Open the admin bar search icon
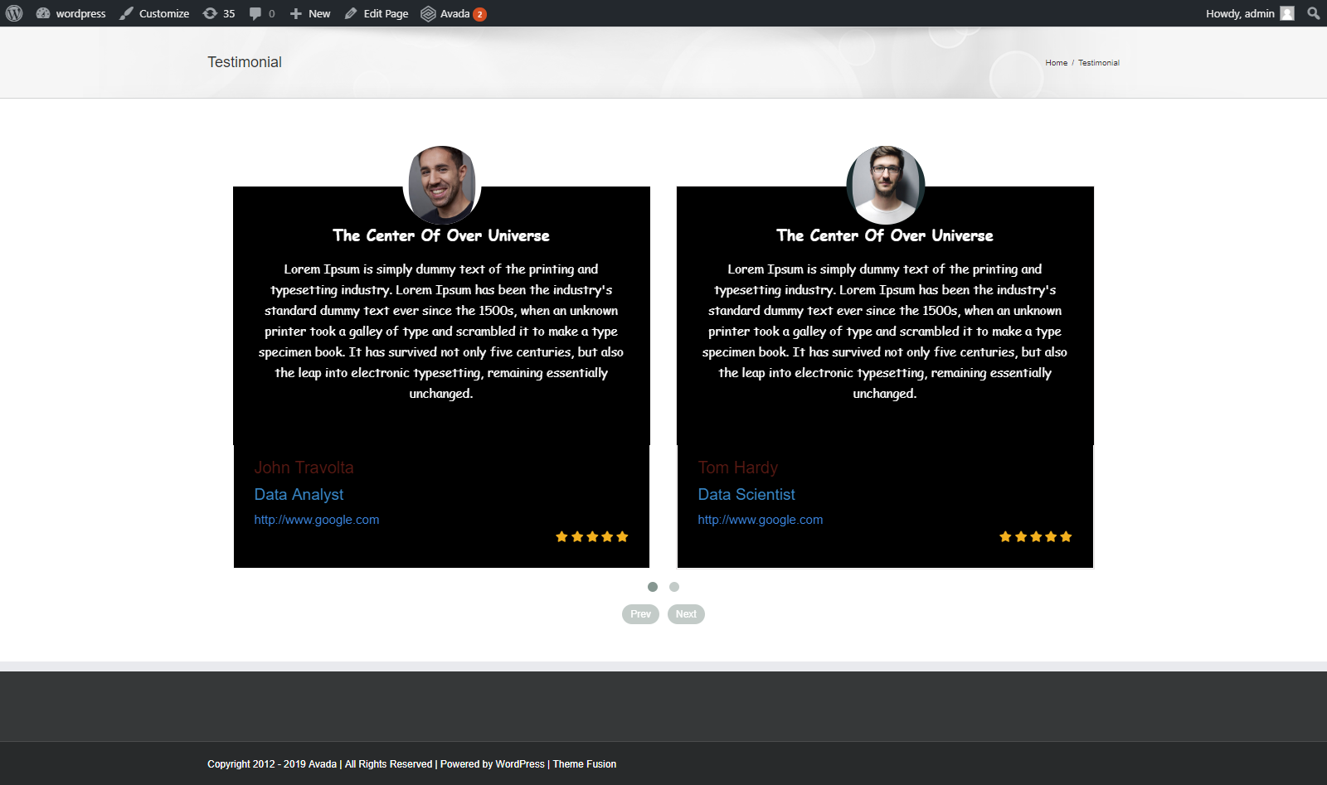The height and width of the screenshot is (785, 1327). tap(1313, 13)
